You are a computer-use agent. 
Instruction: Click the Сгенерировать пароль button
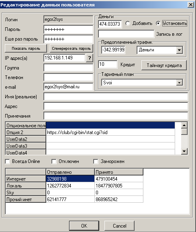71,49
